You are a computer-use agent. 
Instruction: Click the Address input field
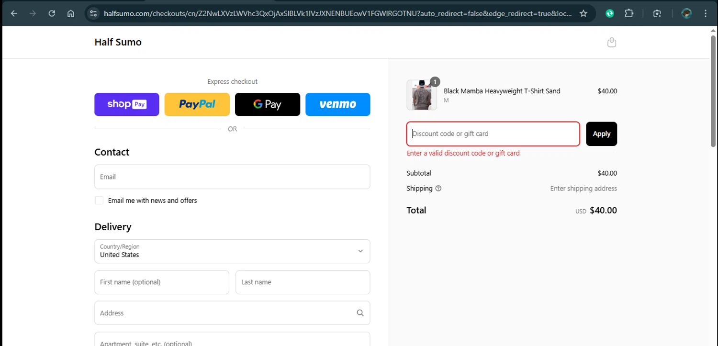[x=232, y=313]
